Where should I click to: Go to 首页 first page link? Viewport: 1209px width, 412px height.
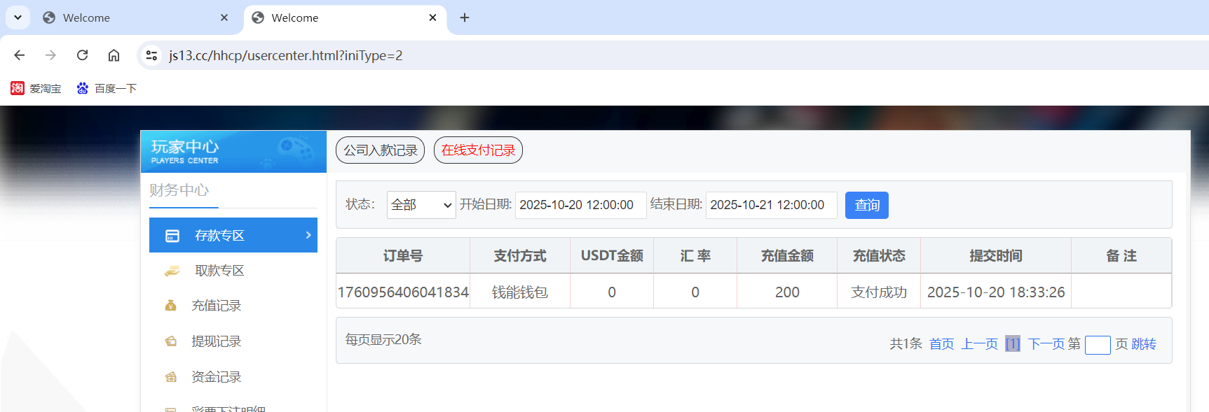[x=941, y=344]
